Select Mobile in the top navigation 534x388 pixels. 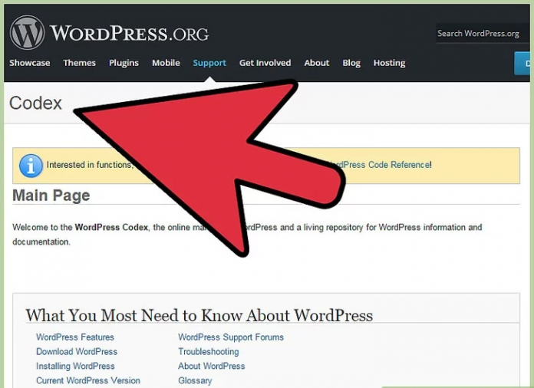[166, 63]
